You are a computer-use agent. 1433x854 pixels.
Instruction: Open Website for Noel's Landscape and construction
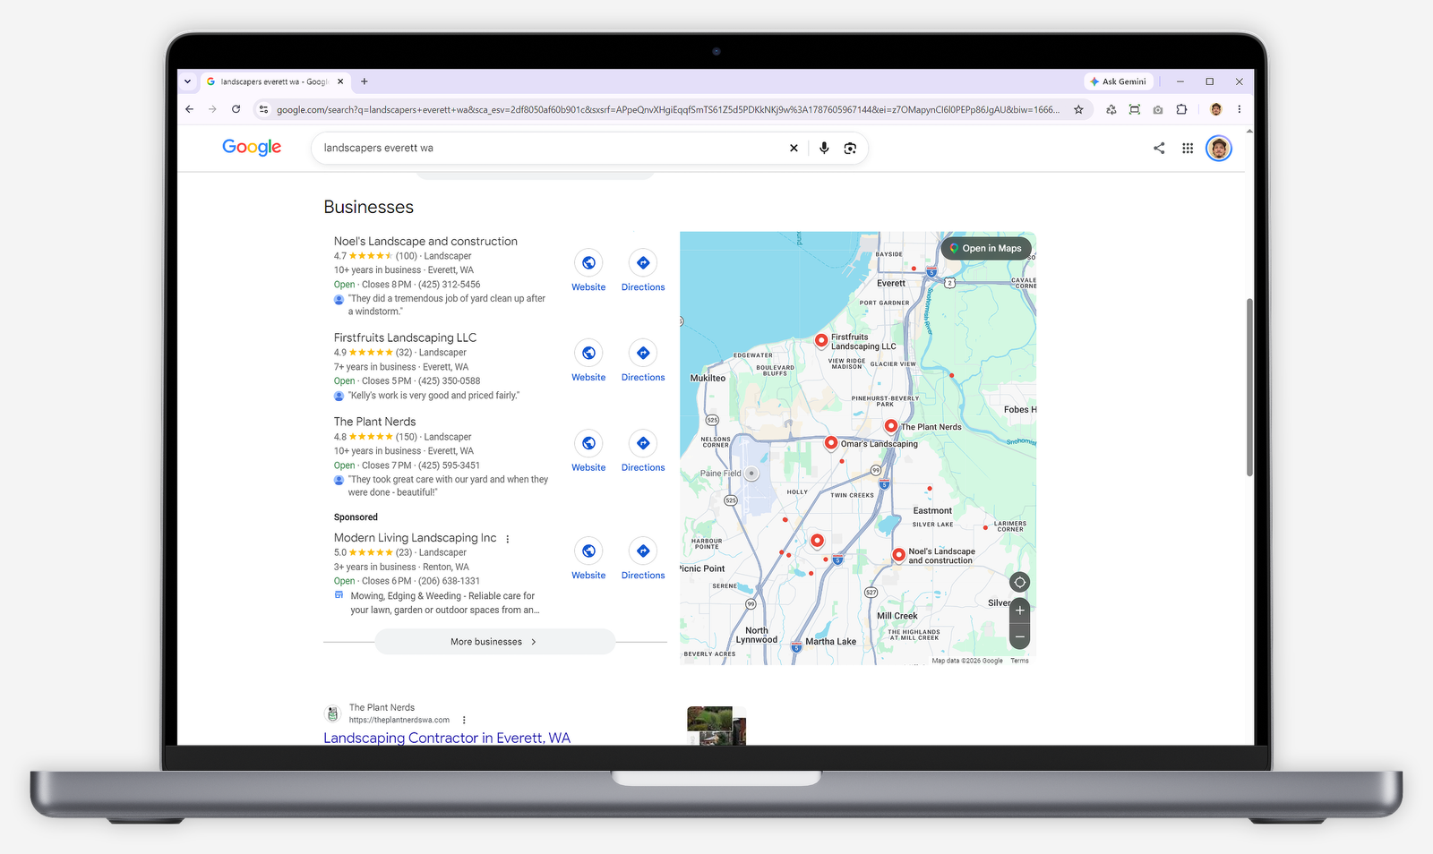point(588,271)
